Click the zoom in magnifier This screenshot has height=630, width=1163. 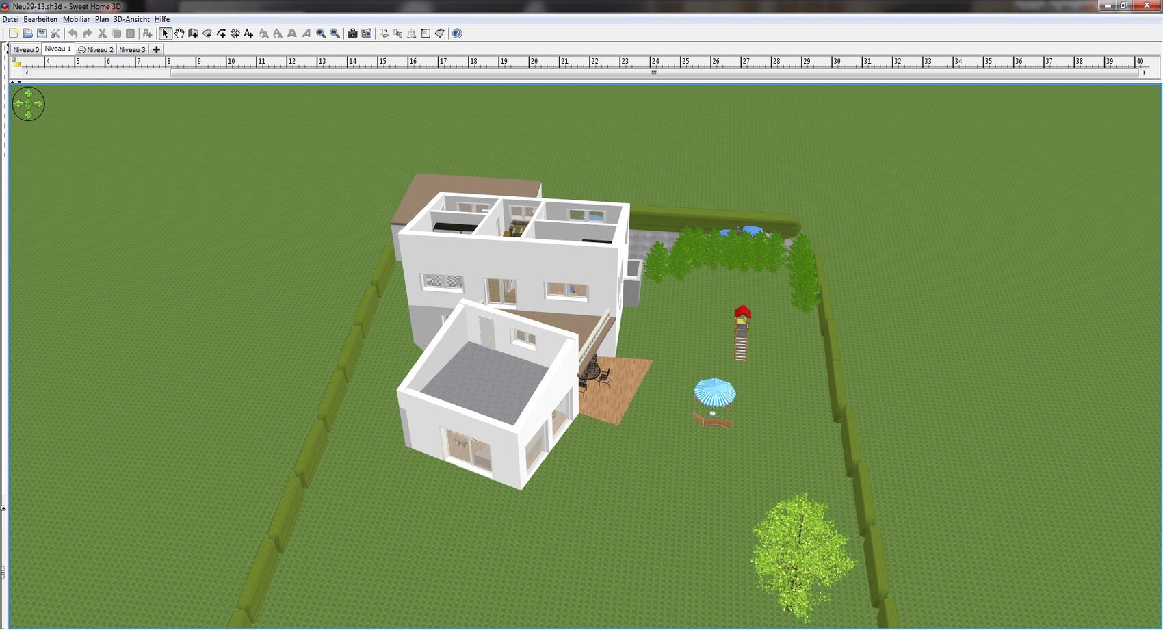point(321,34)
